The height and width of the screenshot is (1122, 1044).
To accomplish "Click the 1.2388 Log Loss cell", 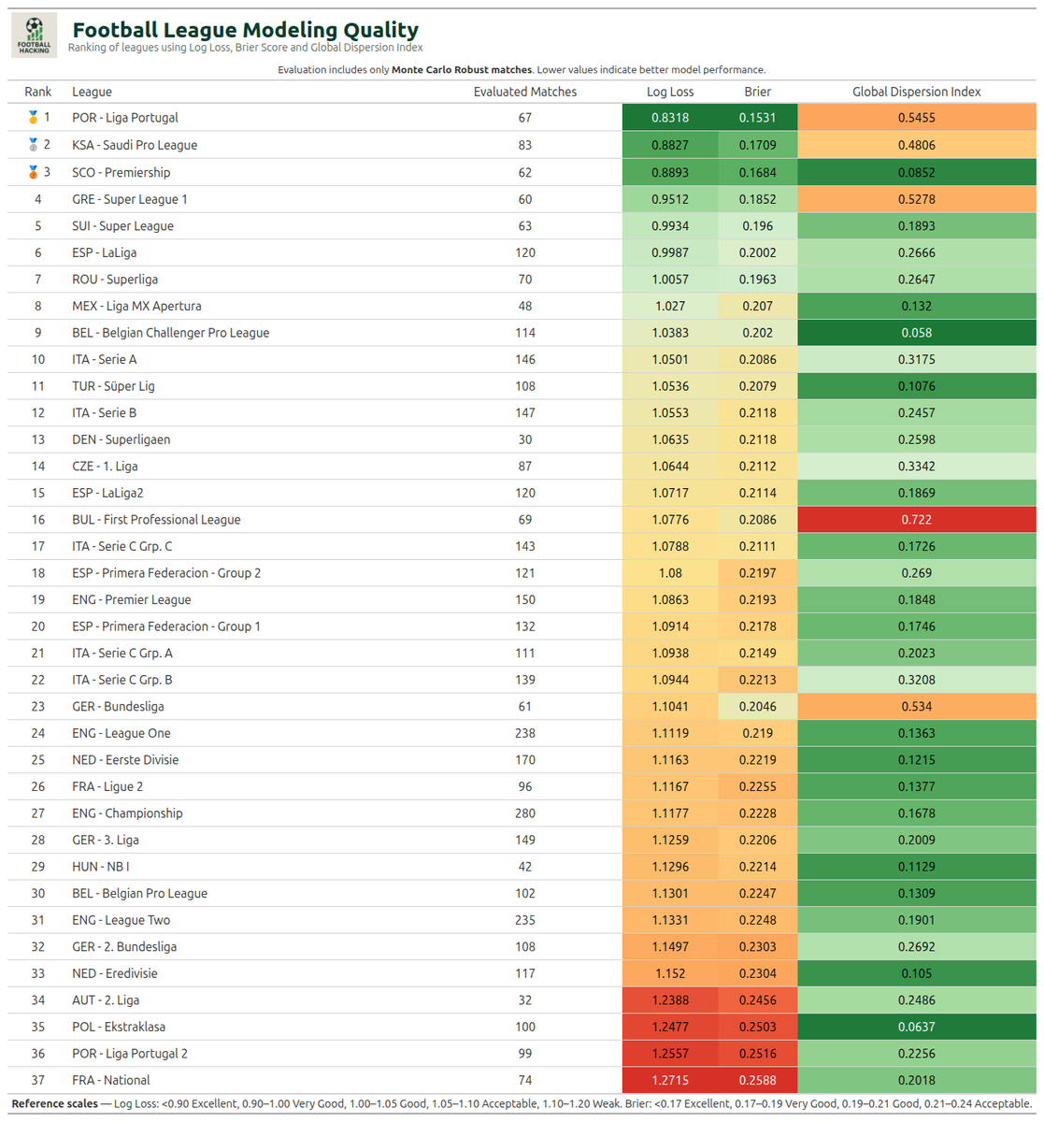I will tap(670, 1000).
